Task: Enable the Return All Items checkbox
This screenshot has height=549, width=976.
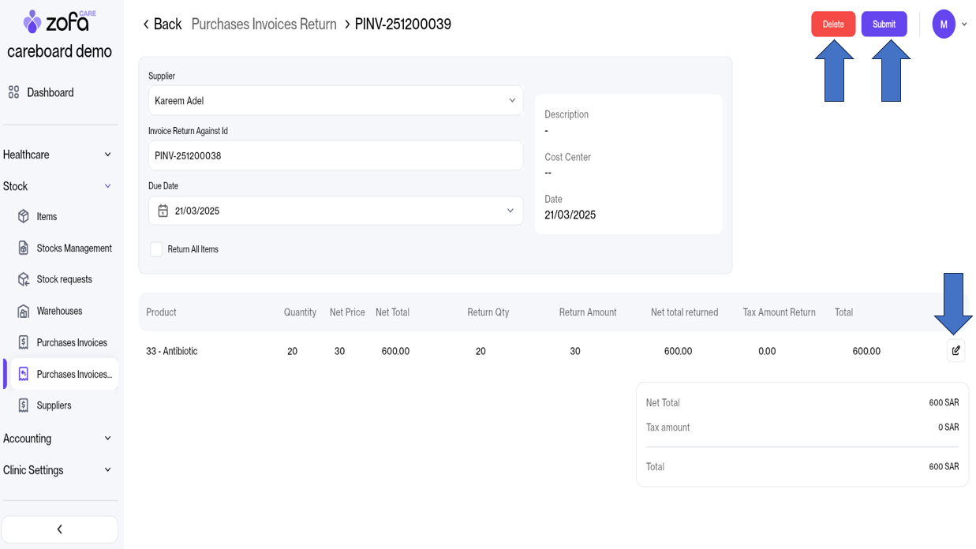Action: 156,249
